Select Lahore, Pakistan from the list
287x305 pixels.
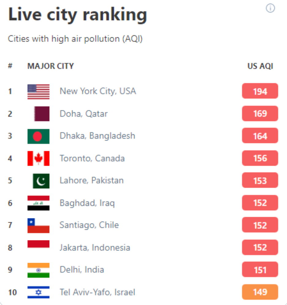coord(91,181)
